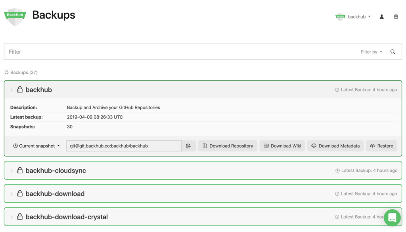Open the gift box icon
The height and width of the screenshot is (232, 406).
coord(396,17)
